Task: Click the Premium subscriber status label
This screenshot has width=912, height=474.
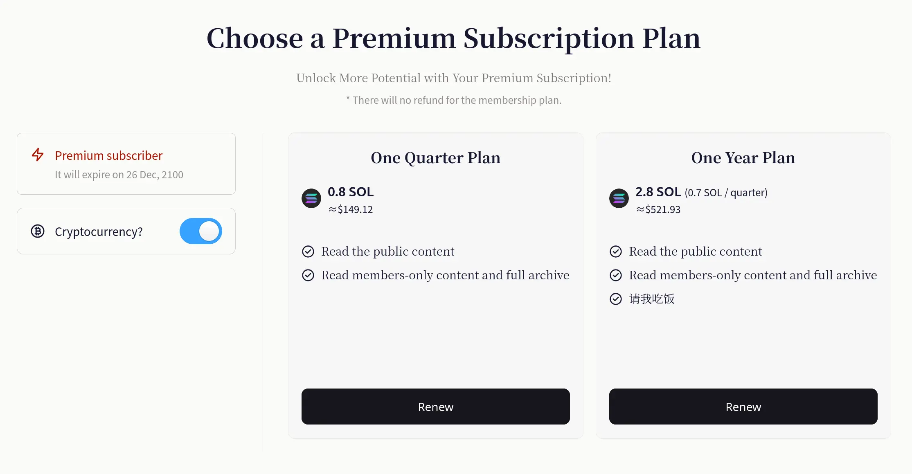Action: [109, 155]
